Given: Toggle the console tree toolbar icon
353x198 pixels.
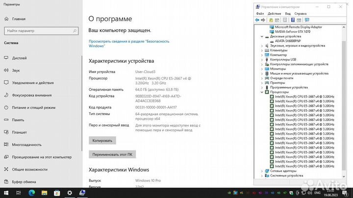Looking at the screenshot, I should click(277, 20).
